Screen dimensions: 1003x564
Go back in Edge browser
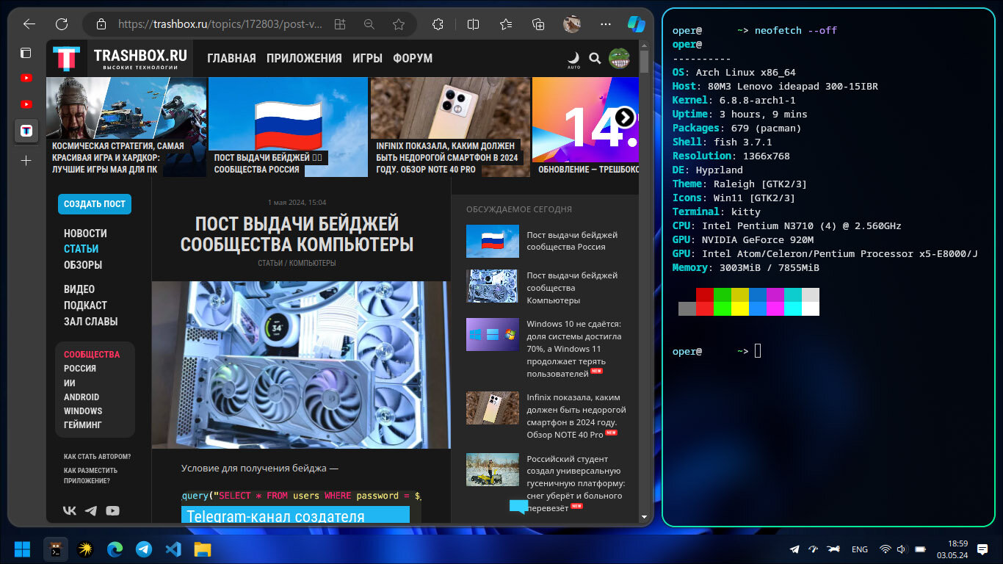point(29,24)
